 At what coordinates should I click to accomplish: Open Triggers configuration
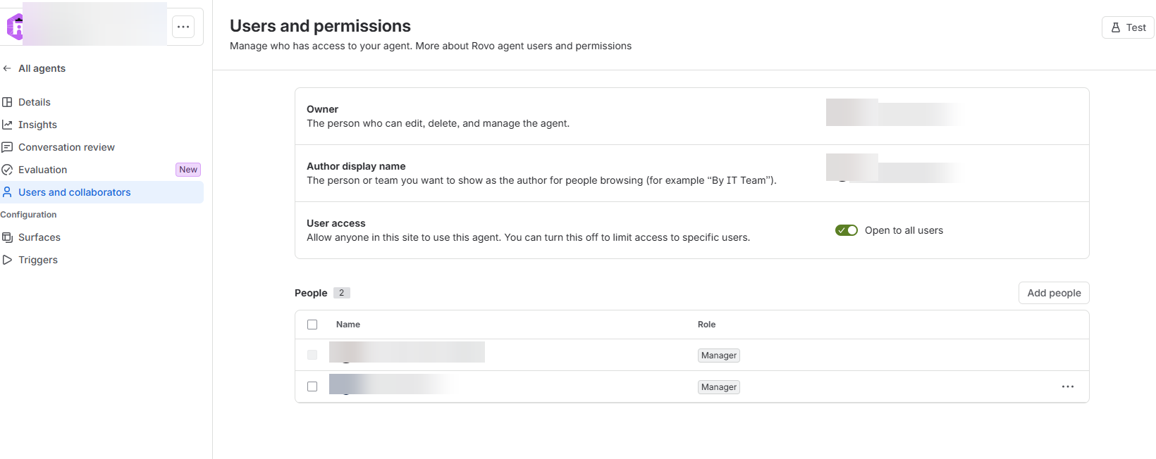tap(102, 260)
